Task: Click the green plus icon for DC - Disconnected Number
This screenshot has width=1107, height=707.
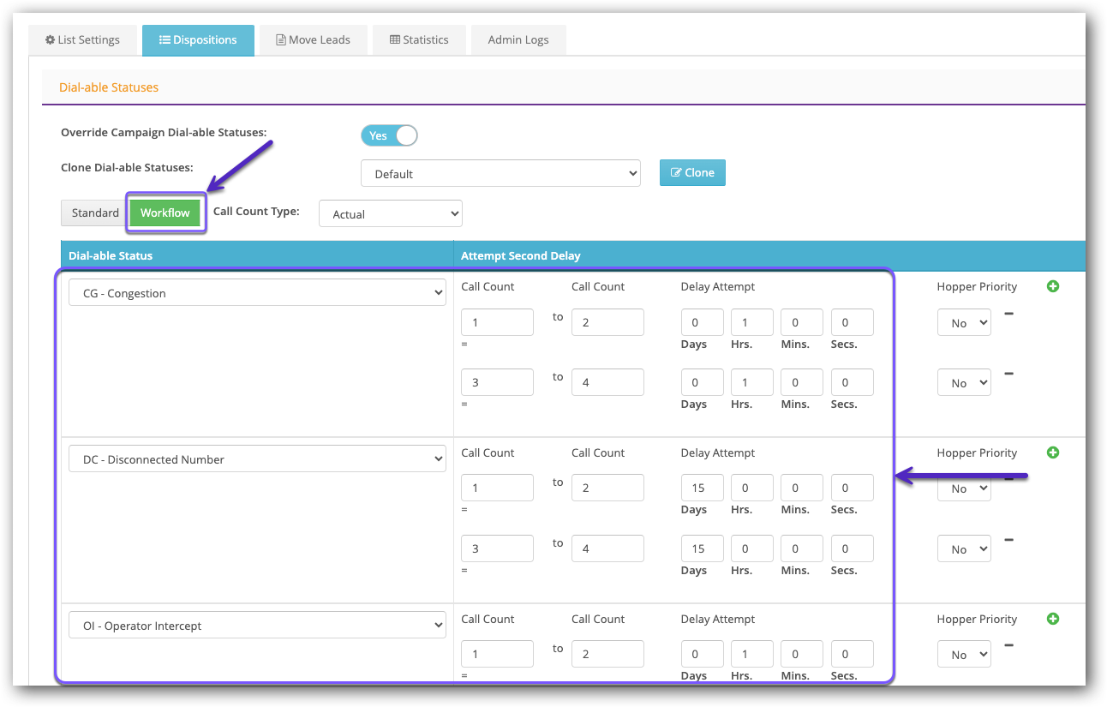Action: pyautogui.click(x=1053, y=452)
